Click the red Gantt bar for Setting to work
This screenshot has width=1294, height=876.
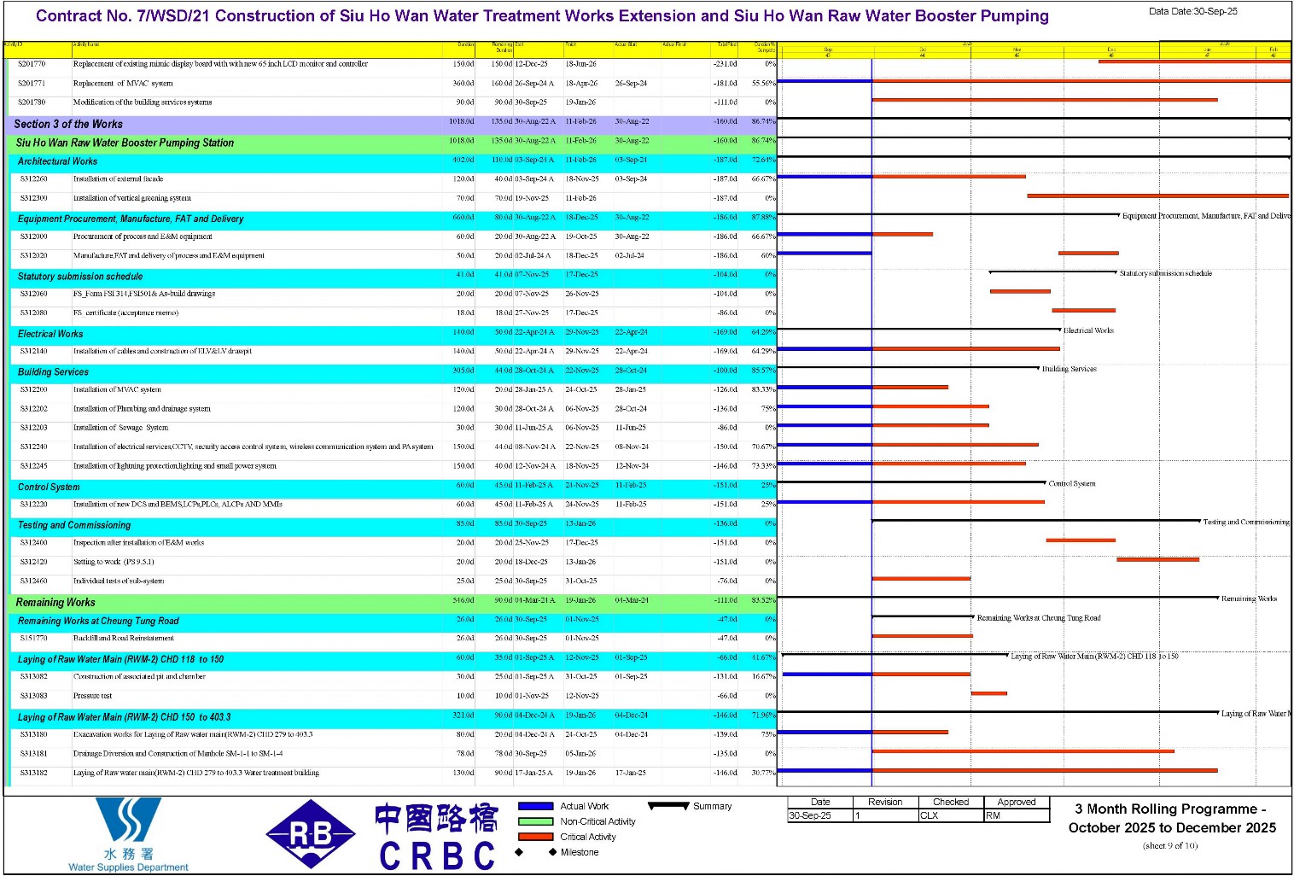click(1158, 559)
